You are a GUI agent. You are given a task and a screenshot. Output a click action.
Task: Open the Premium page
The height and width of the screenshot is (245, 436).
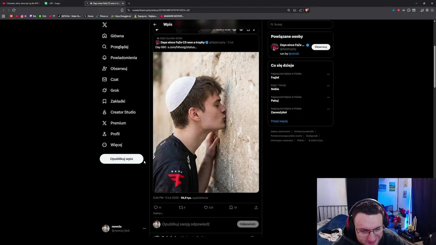click(114, 123)
